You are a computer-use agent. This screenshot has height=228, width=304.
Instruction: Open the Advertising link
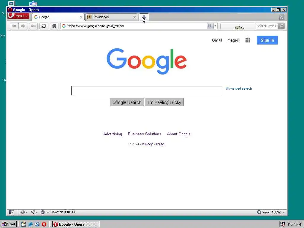[113, 134]
